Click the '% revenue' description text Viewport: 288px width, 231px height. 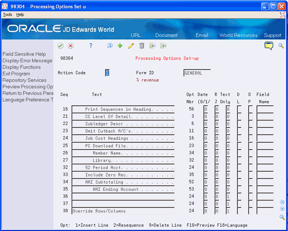click(x=147, y=80)
